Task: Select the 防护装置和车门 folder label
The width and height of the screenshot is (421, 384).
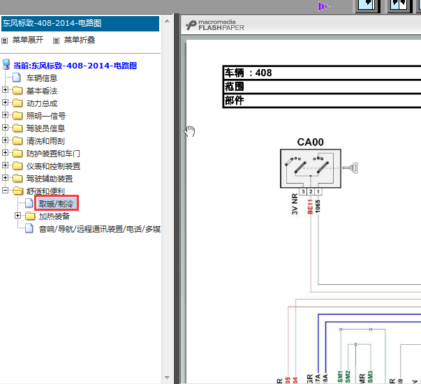Action: pos(53,154)
